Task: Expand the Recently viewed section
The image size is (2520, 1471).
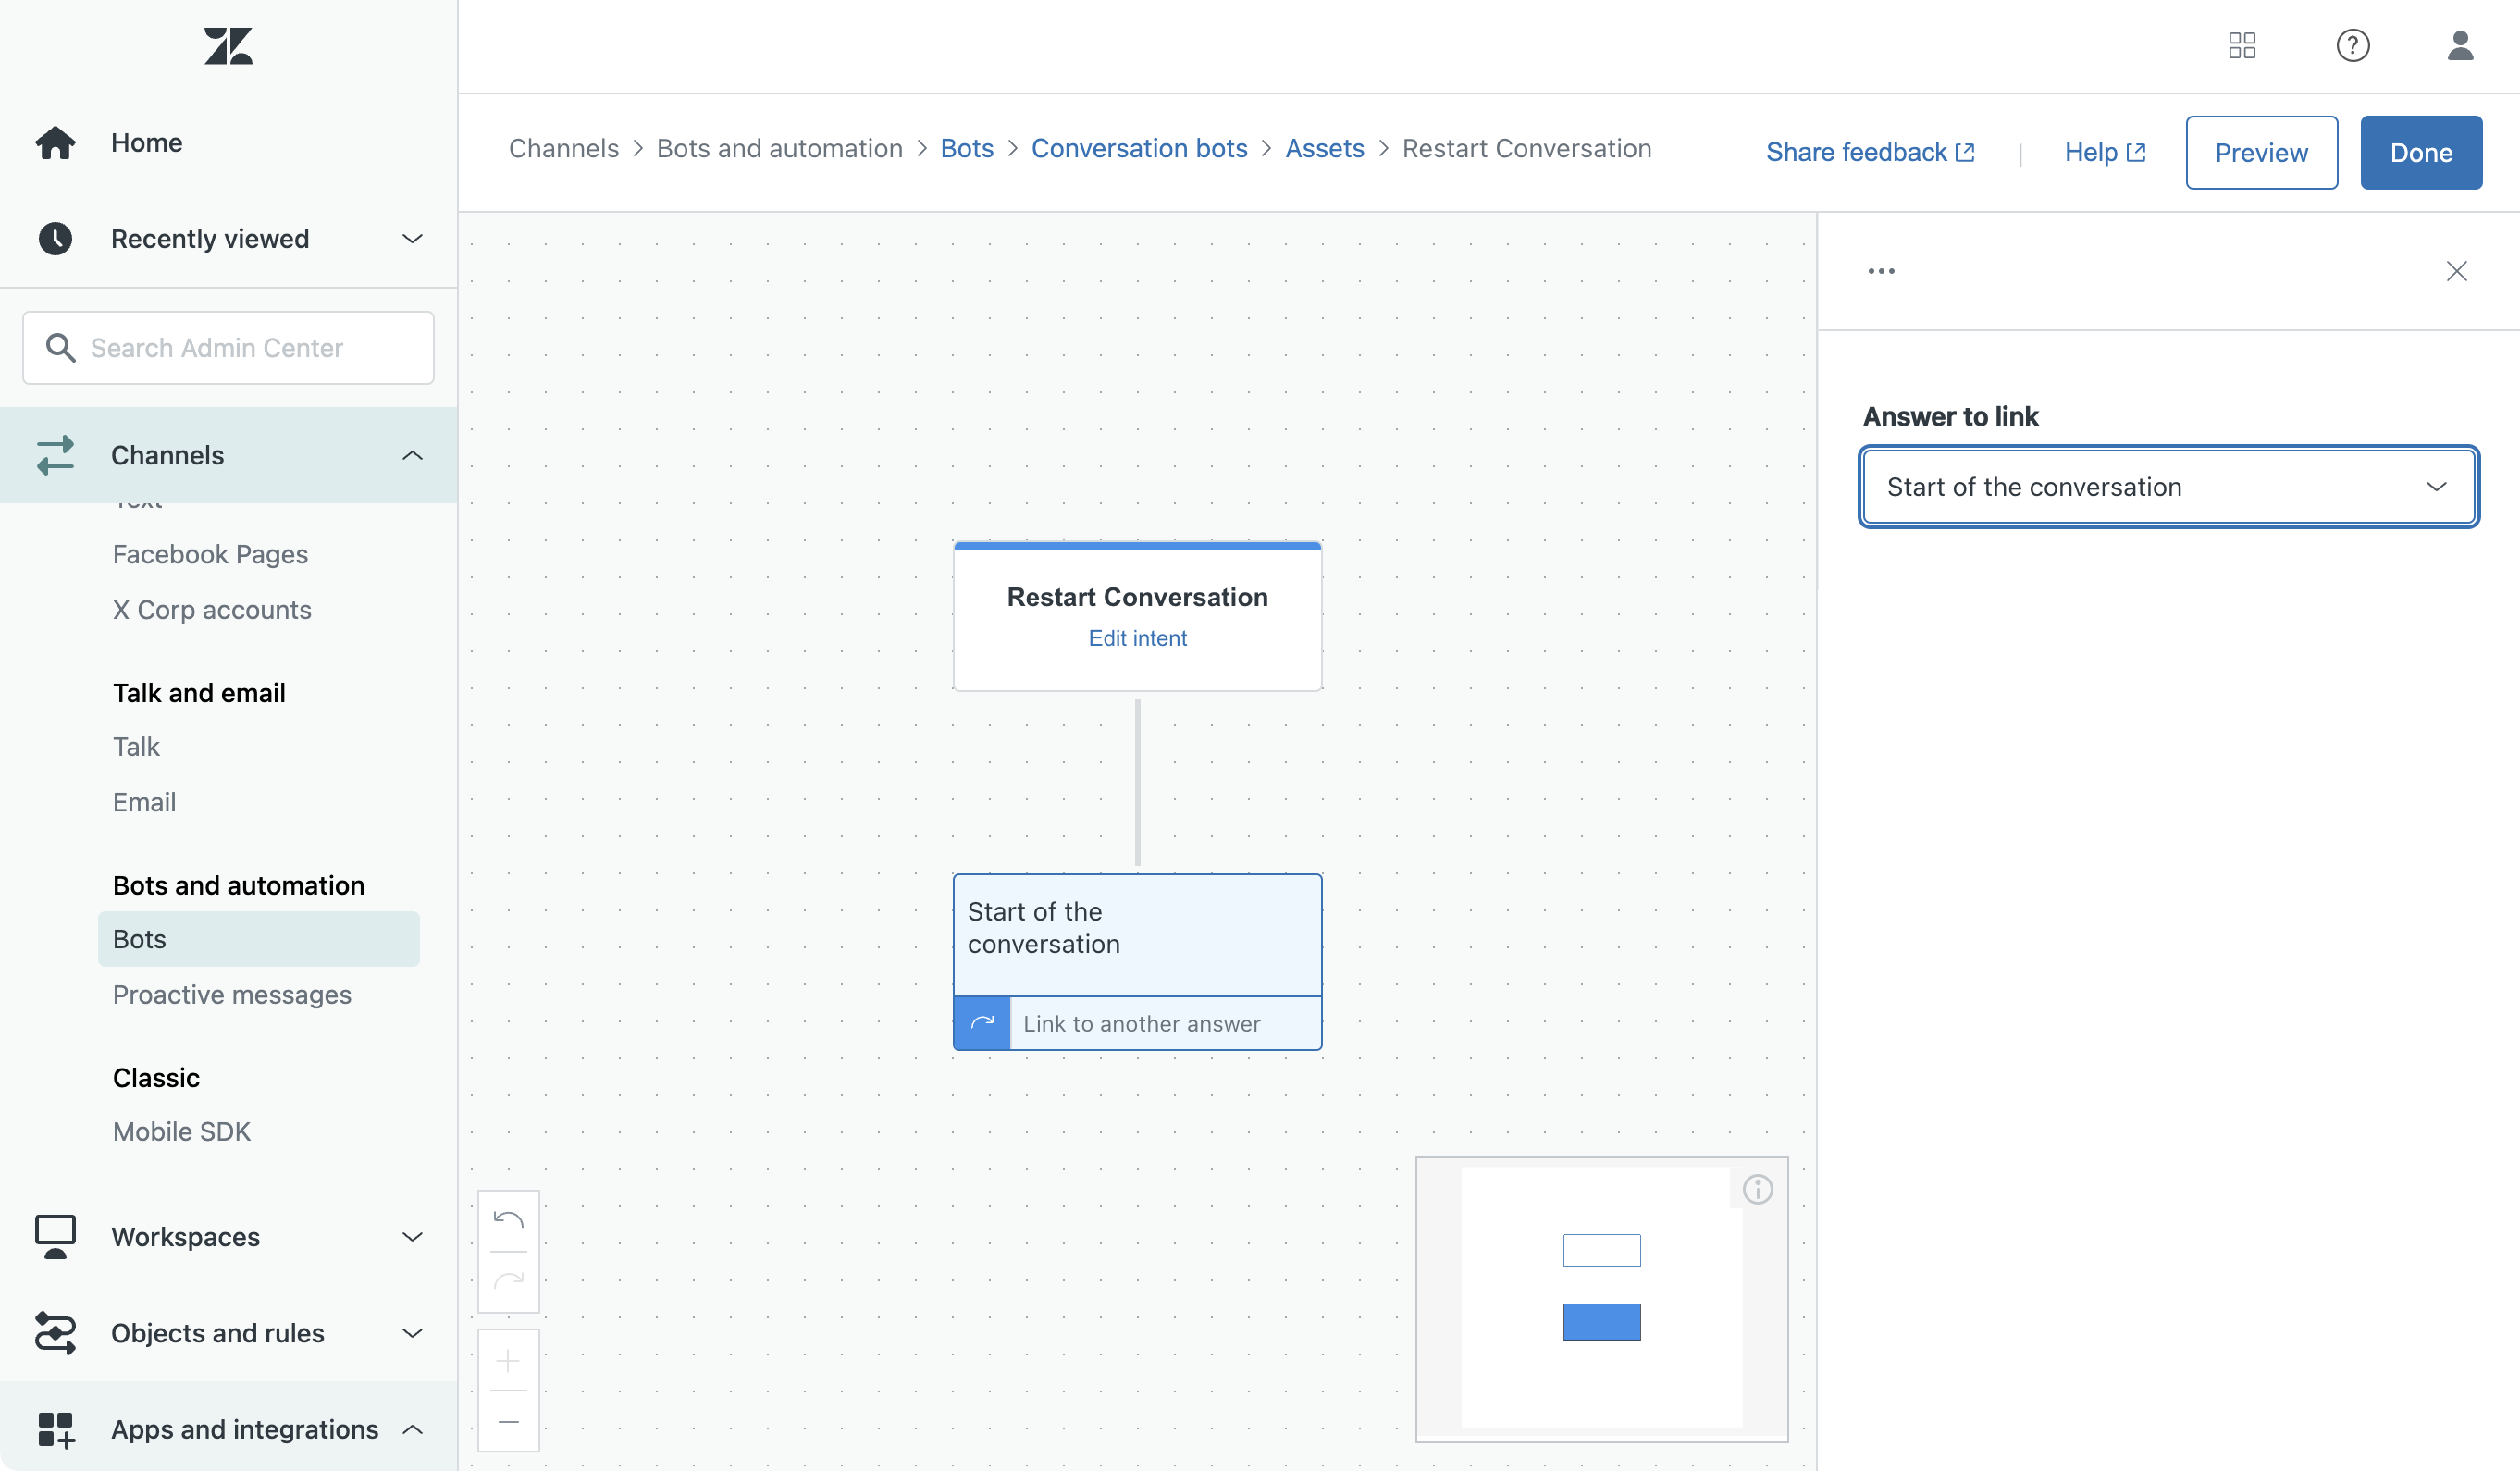Action: 411,239
